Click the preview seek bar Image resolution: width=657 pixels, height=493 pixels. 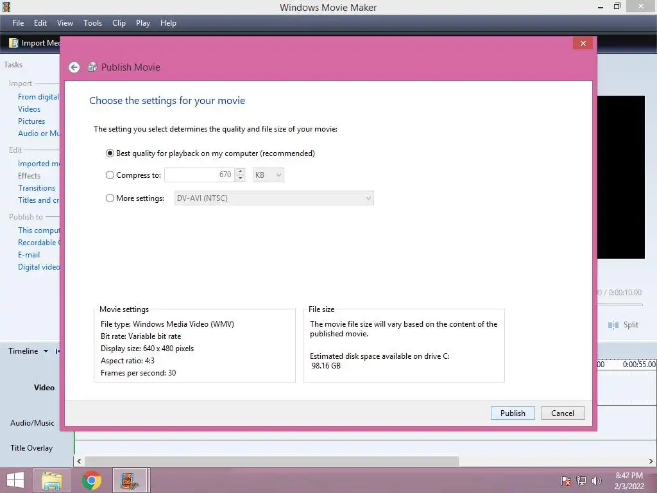[620, 304]
